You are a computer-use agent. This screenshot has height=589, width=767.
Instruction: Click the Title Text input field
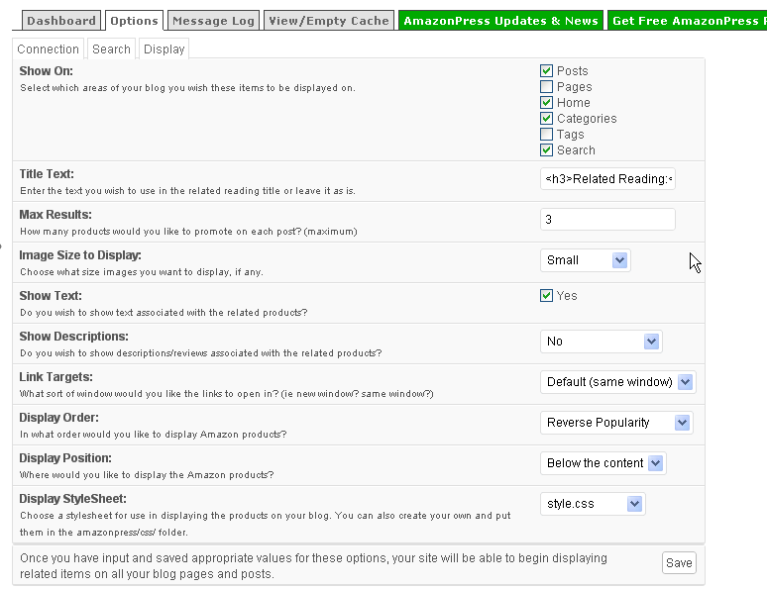tap(607, 179)
